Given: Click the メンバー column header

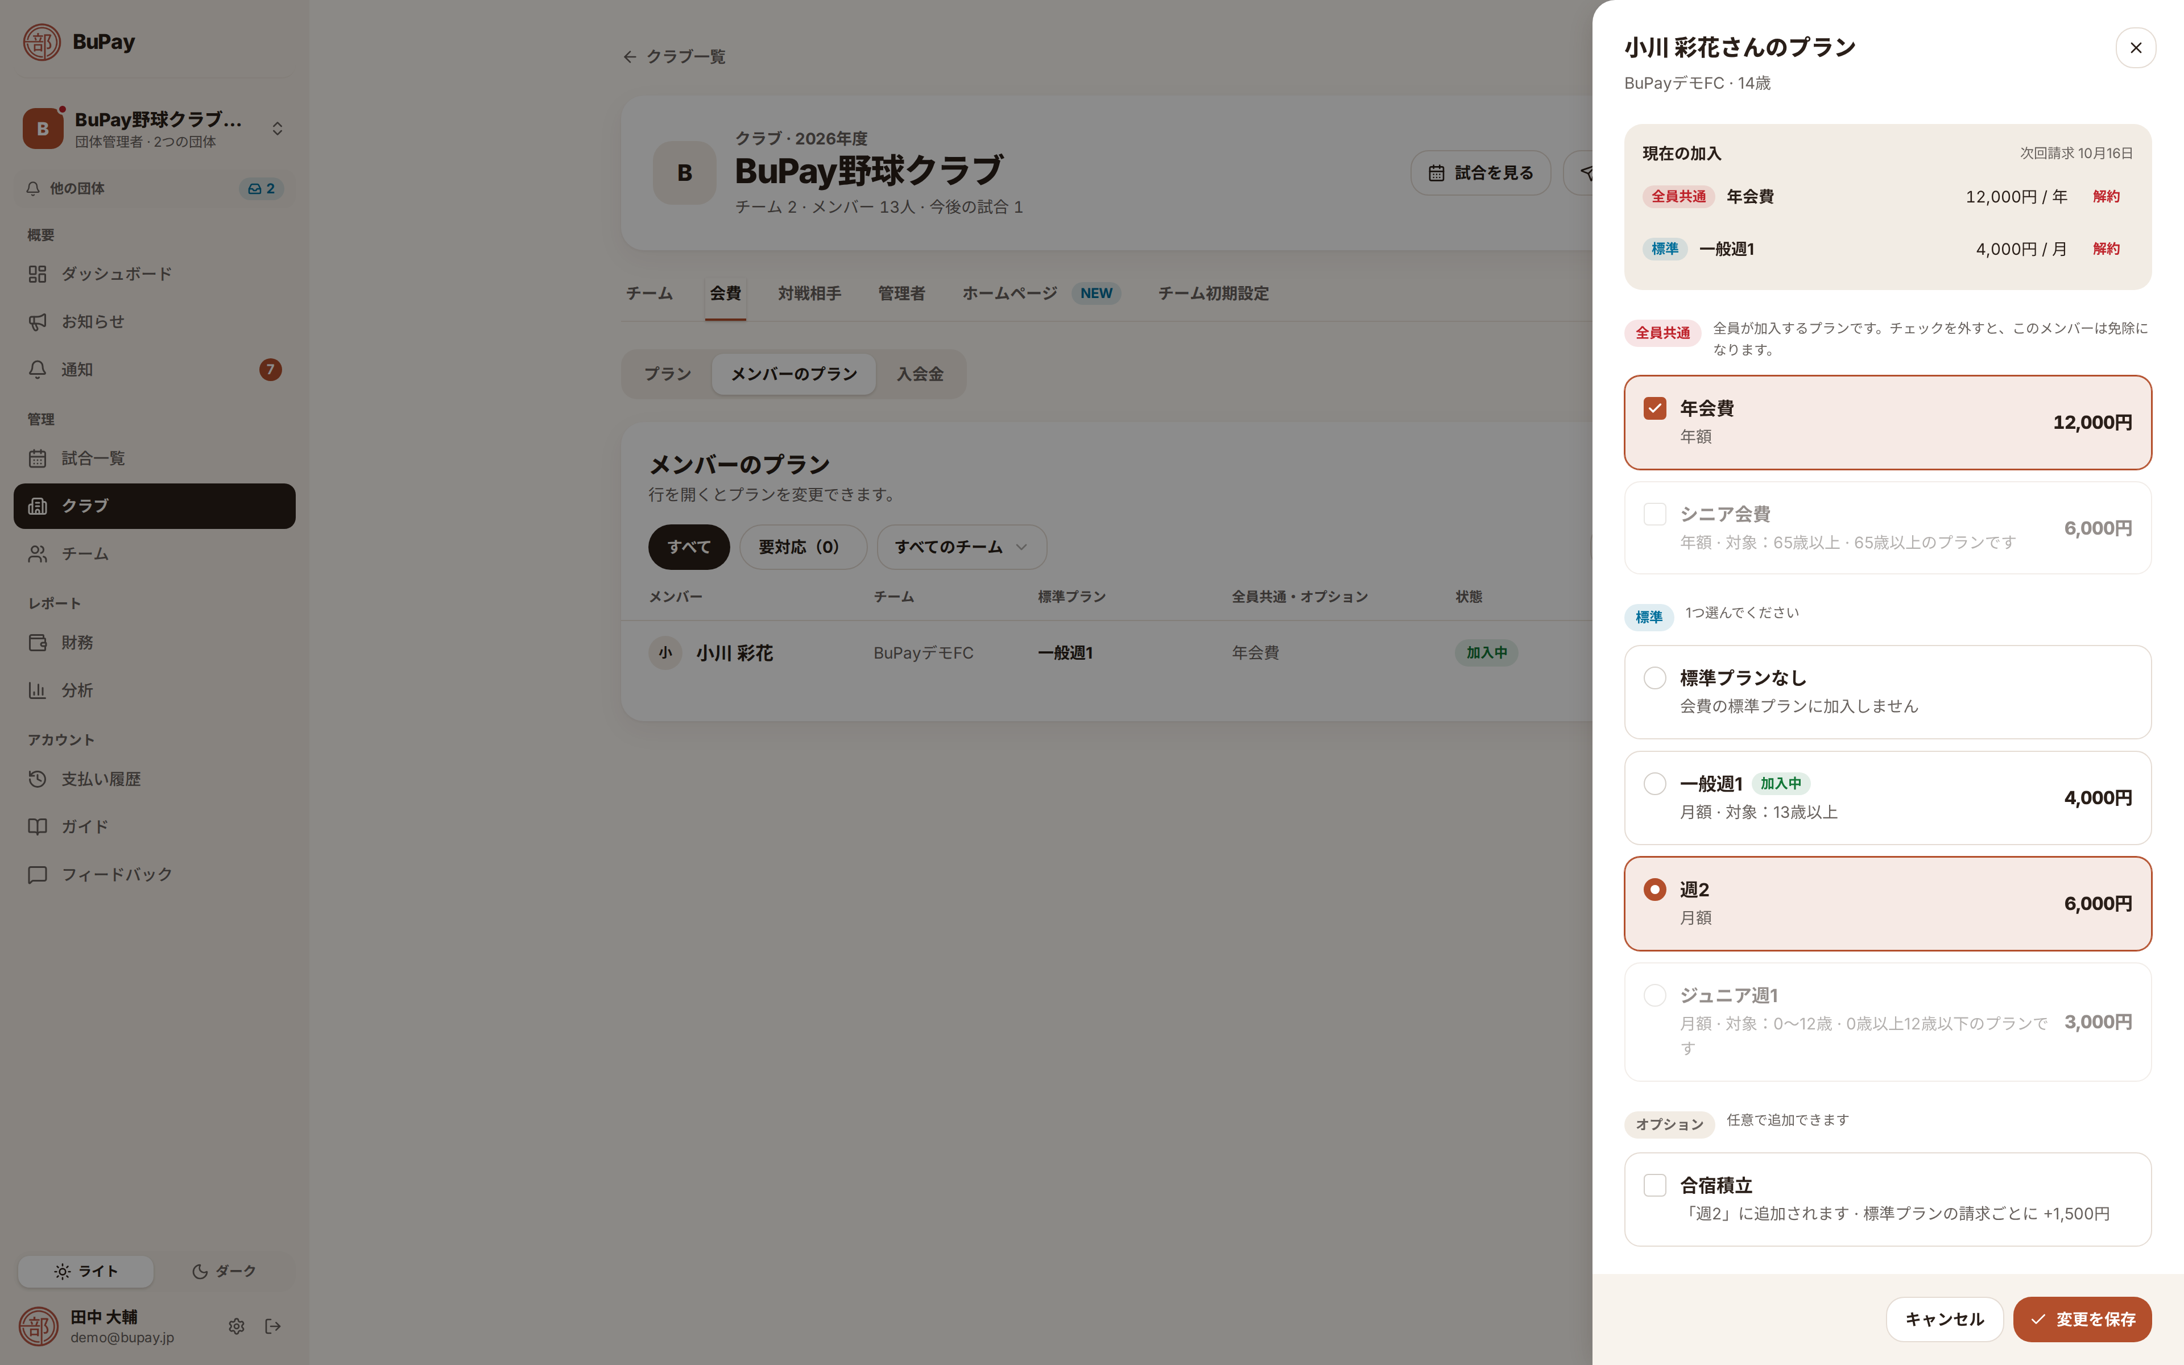Looking at the screenshot, I should click(x=676, y=597).
